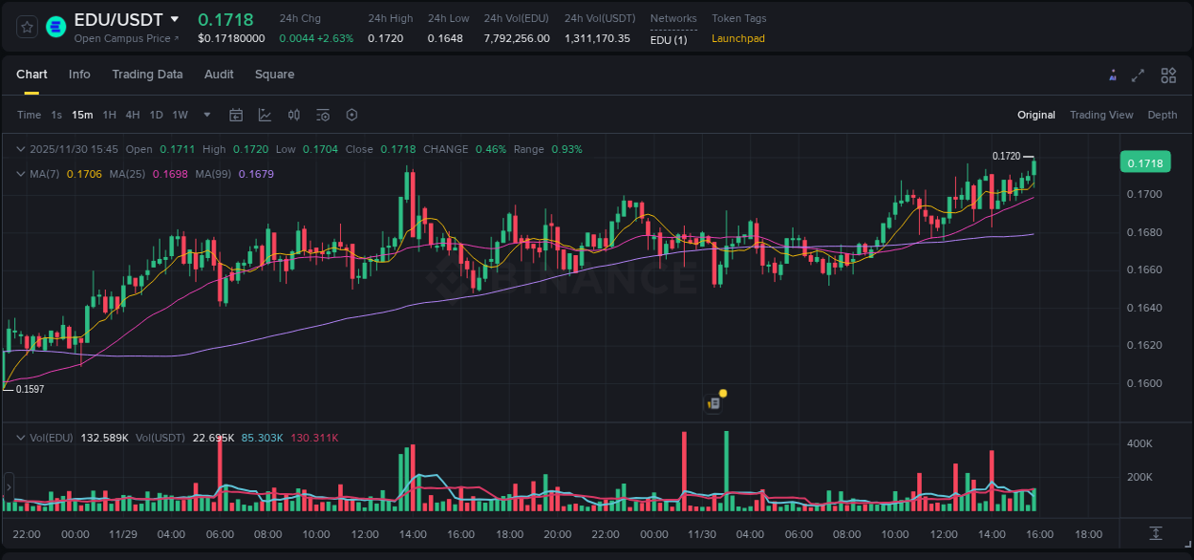Favorite EDU/USDT with the star icon
Viewport: 1194px width, 560px height.
[27, 27]
